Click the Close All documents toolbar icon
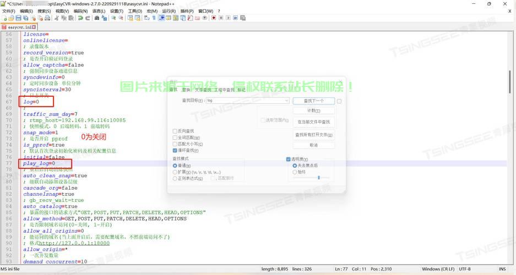The width and height of the screenshot is (516, 275). [x=41, y=18]
